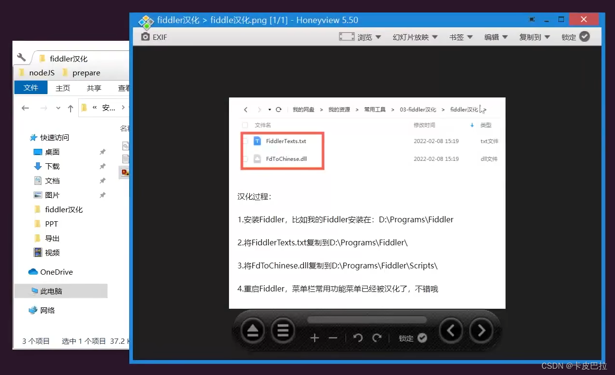Click the eject/open file round button

(253, 330)
